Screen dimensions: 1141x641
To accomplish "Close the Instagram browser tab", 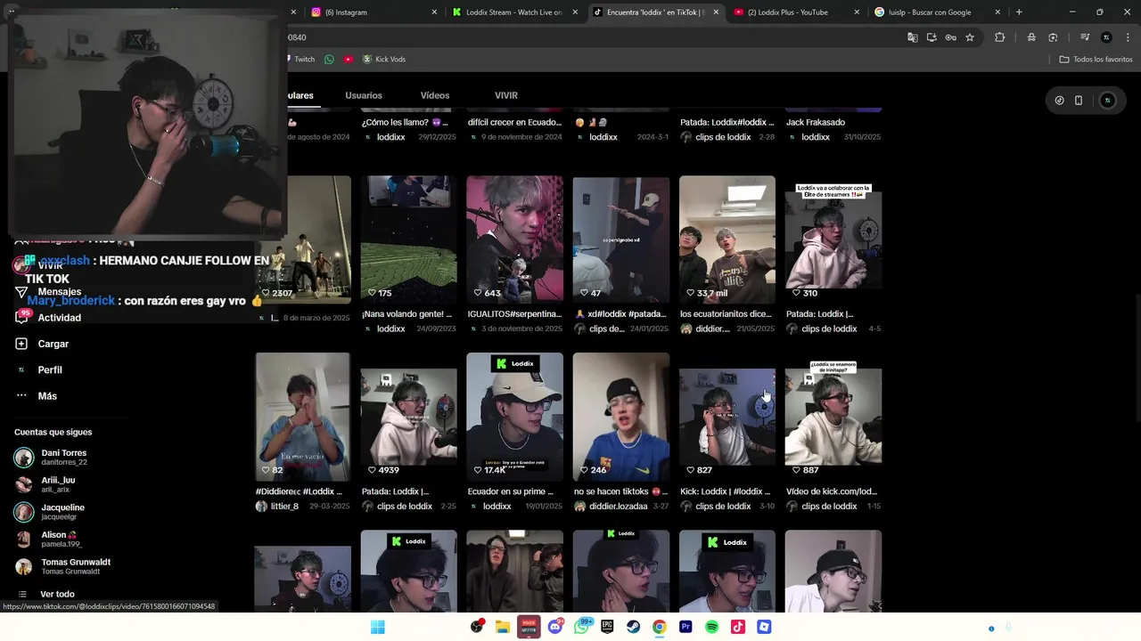I will (434, 12).
